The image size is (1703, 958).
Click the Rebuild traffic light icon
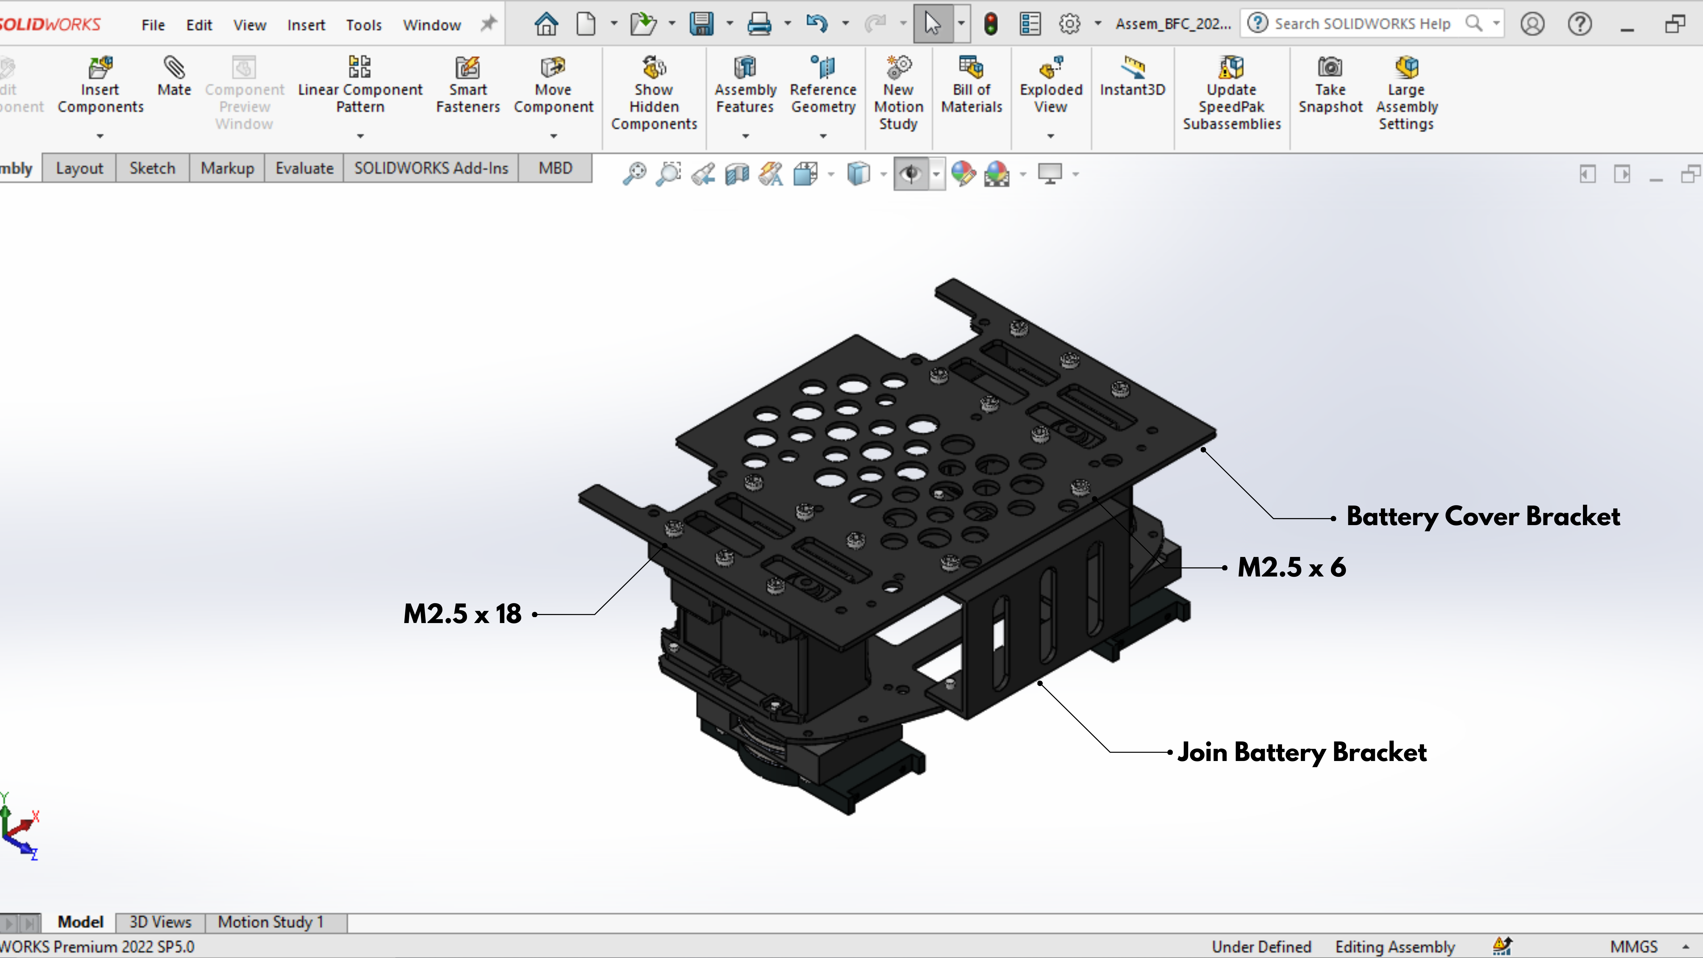pos(990,24)
